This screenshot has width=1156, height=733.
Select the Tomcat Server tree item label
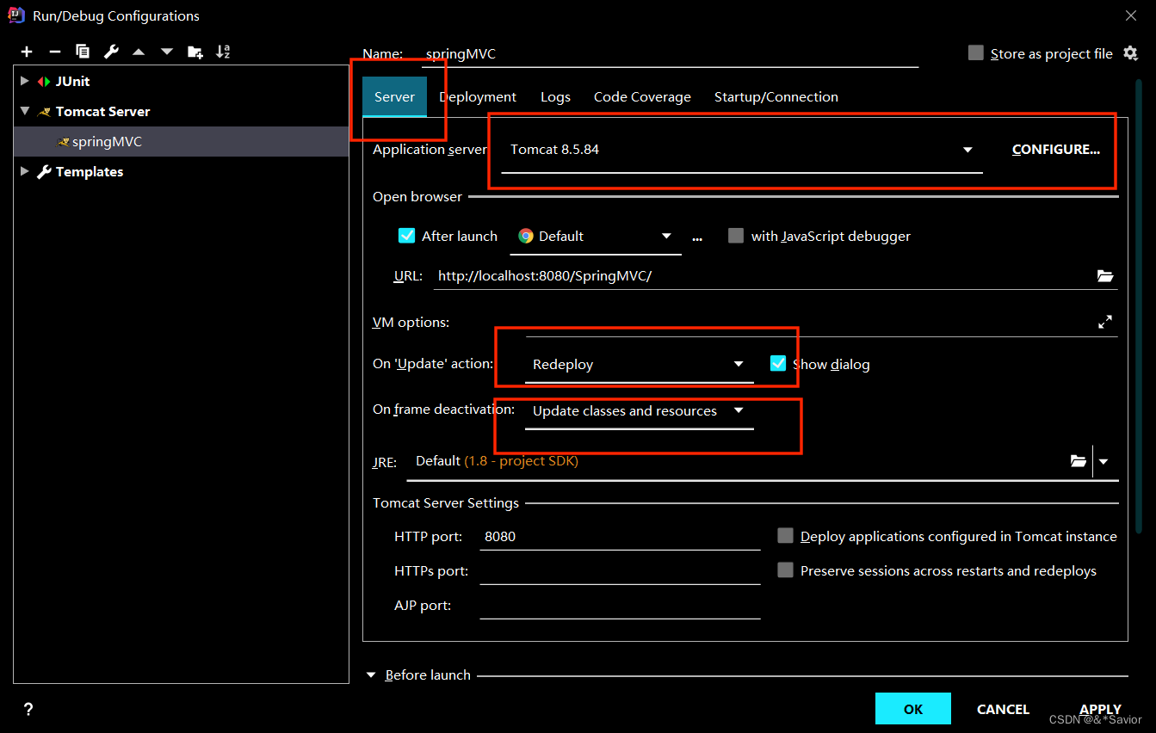(x=103, y=111)
